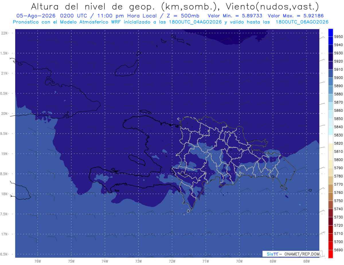Click the '5760' colorbar value

point(339,192)
